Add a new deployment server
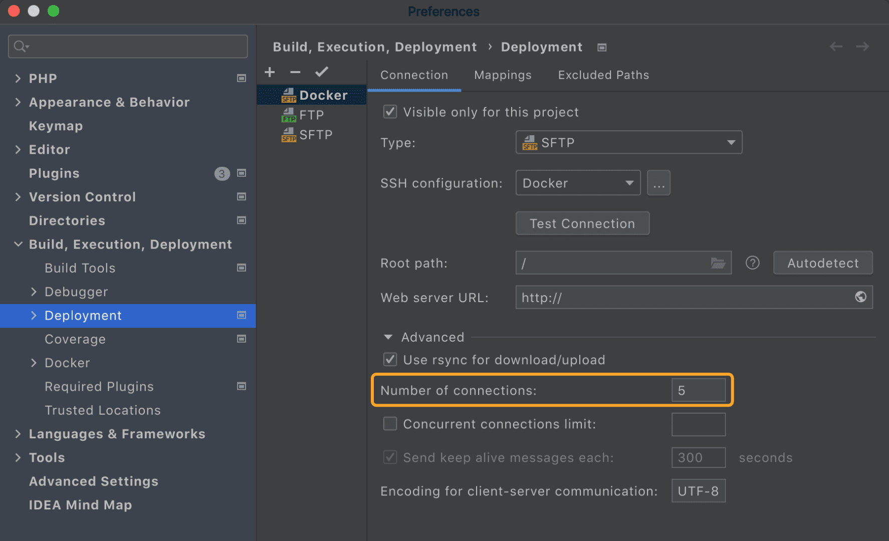Image resolution: width=889 pixels, height=541 pixels. pyautogui.click(x=270, y=72)
